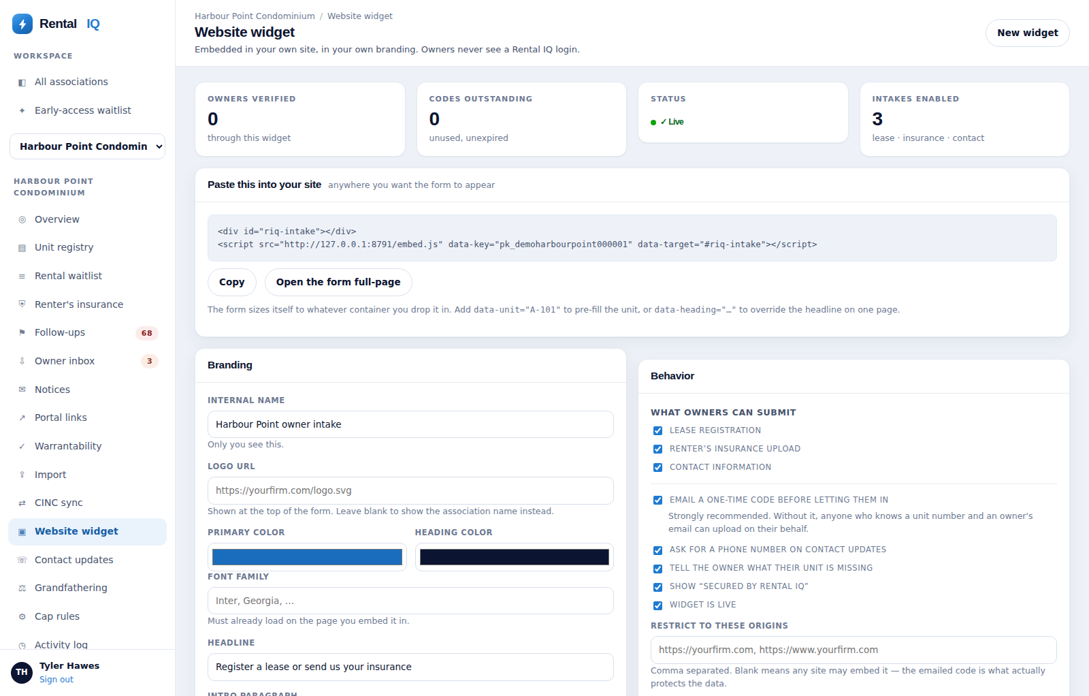Open Unit registry in the sidebar

pos(87,247)
